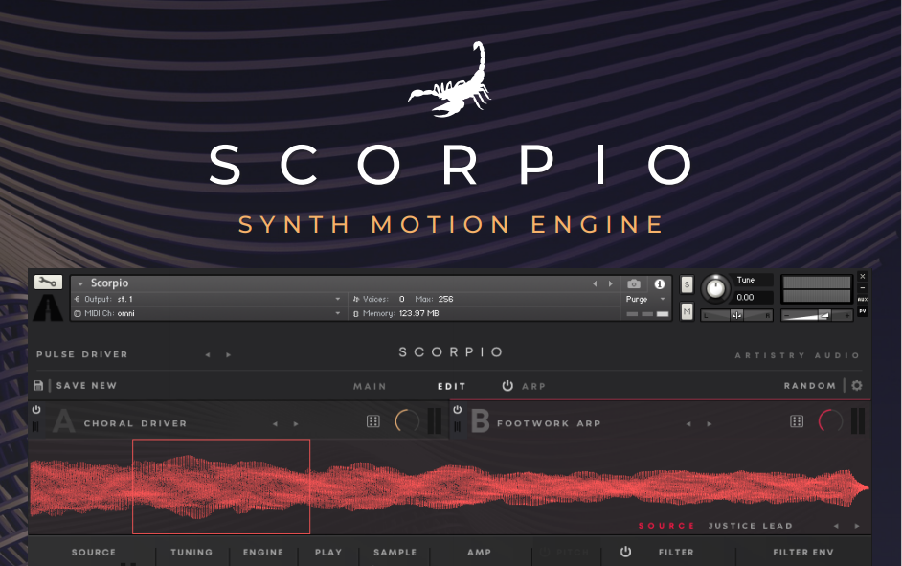The image size is (902, 566).
Task: Mute the Scorpio instrument
Action: point(687,311)
